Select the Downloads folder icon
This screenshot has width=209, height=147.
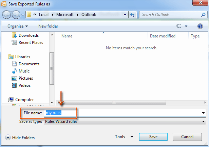14,35
